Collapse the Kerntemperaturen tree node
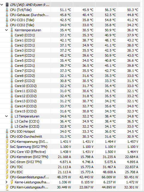 point(6,30)
